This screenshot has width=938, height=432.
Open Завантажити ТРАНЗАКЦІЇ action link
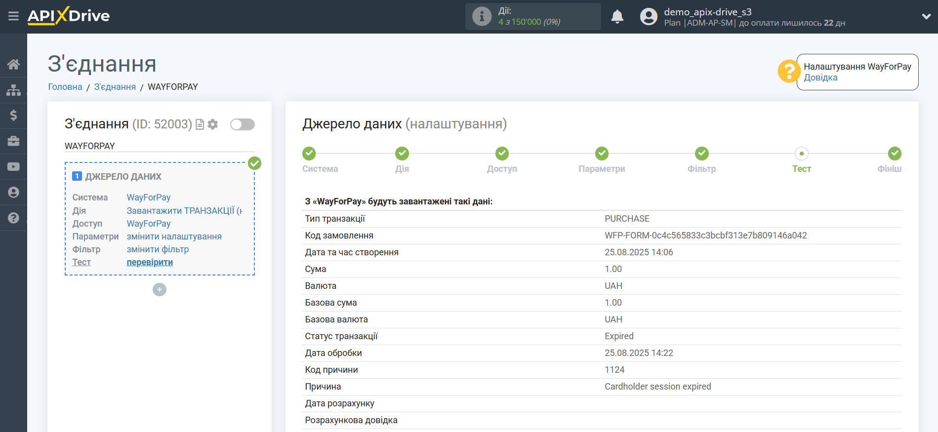click(184, 211)
